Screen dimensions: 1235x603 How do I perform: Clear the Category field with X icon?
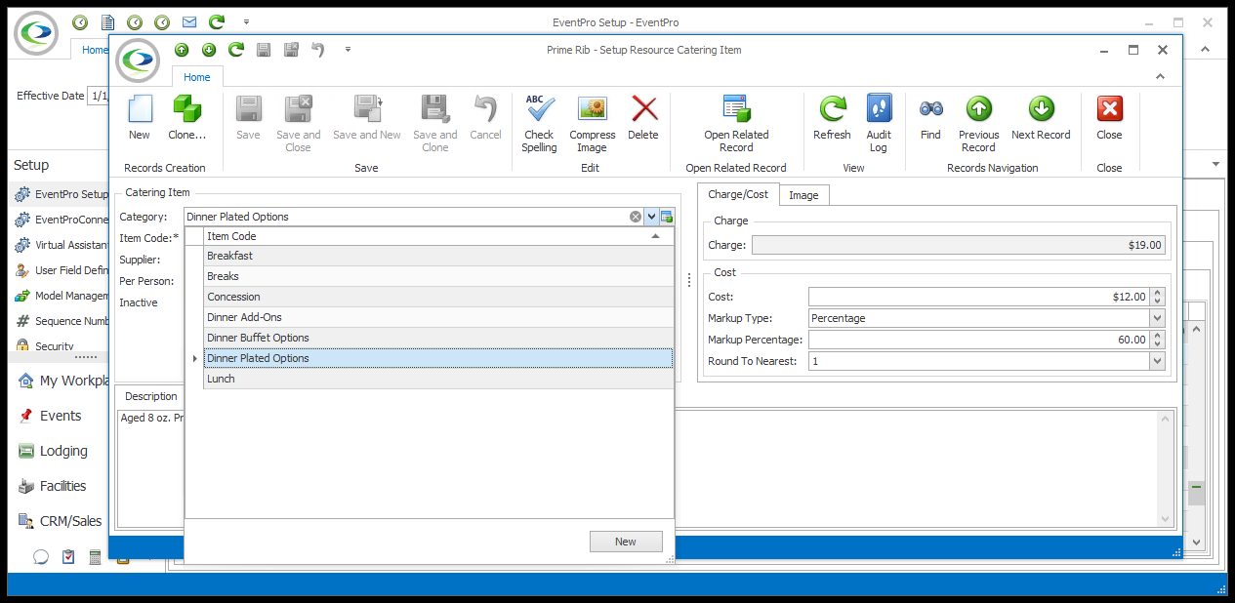coord(636,217)
